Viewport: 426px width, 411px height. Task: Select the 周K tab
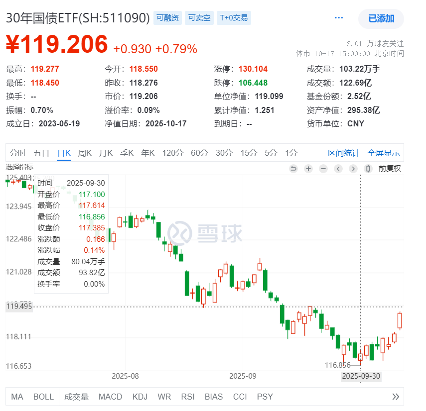click(x=85, y=153)
